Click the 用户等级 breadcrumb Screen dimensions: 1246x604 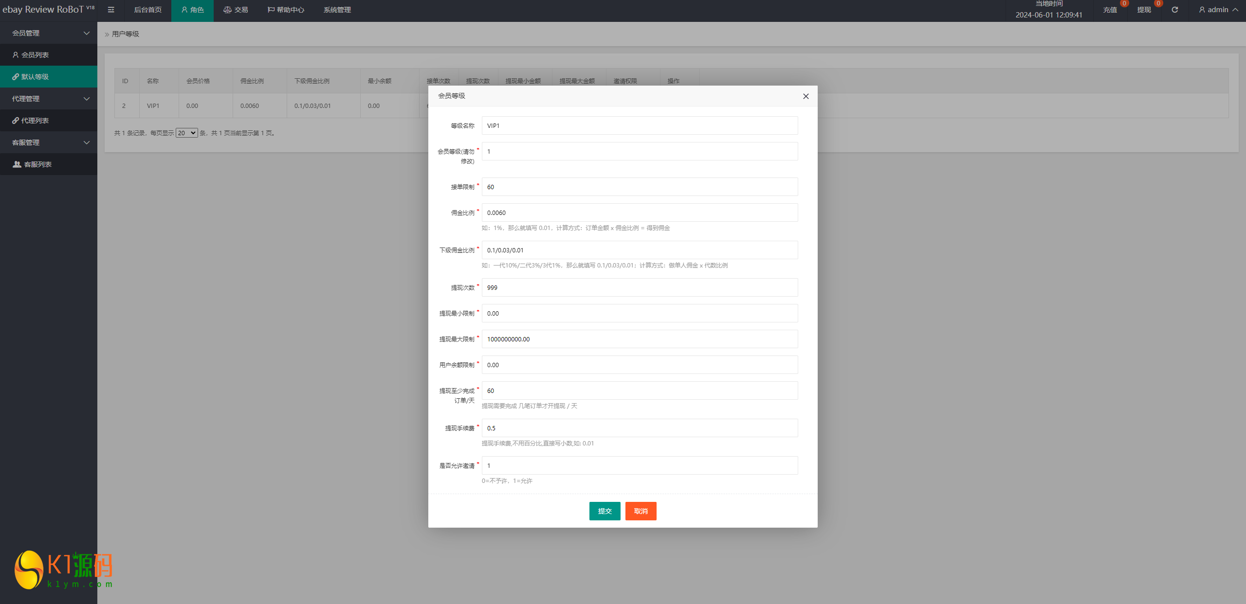pyautogui.click(x=126, y=34)
